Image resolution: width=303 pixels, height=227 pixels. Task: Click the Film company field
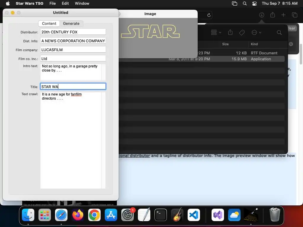pos(73,50)
